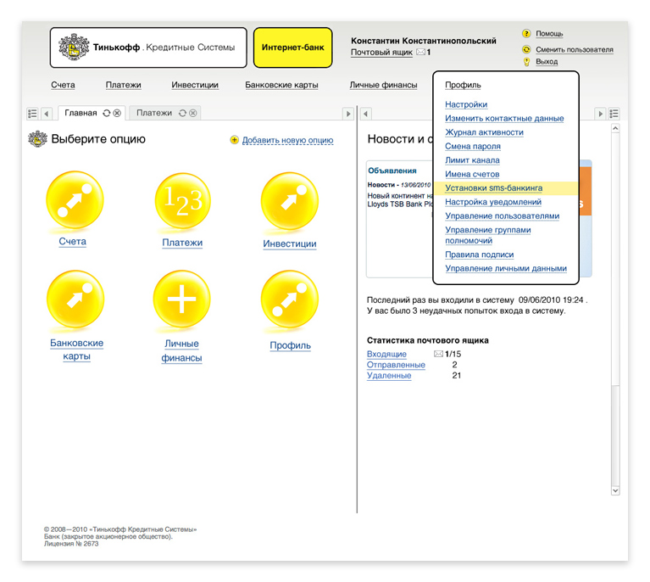The height and width of the screenshot is (582, 650).
Task: Switch to the Платежи tab
Action: click(x=154, y=113)
